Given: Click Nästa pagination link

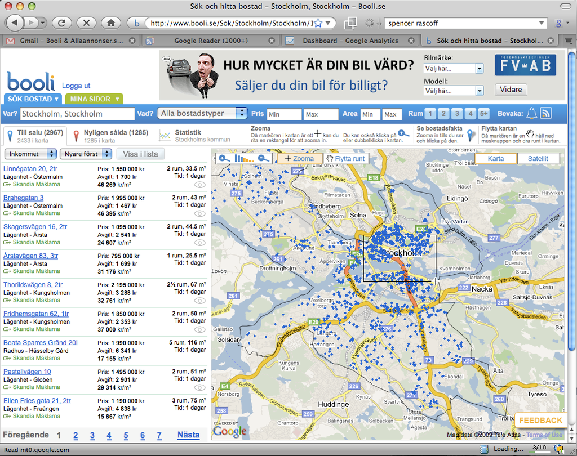Looking at the screenshot, I should point(188,435).
